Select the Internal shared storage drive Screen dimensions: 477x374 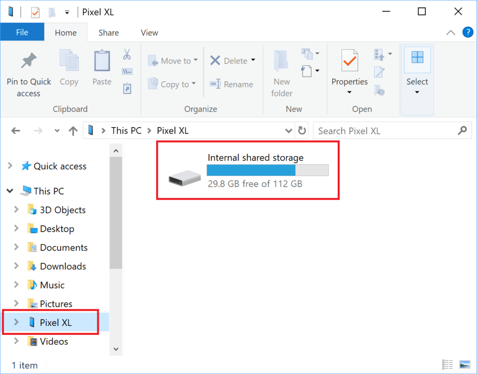248,170
